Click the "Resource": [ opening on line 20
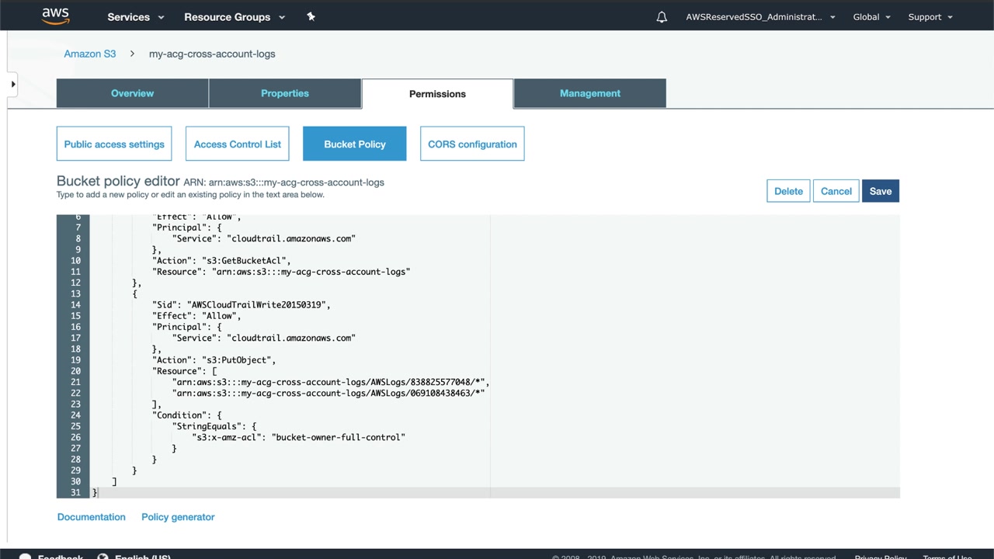Viewport: 994px width, 559px height. [185, 371]
